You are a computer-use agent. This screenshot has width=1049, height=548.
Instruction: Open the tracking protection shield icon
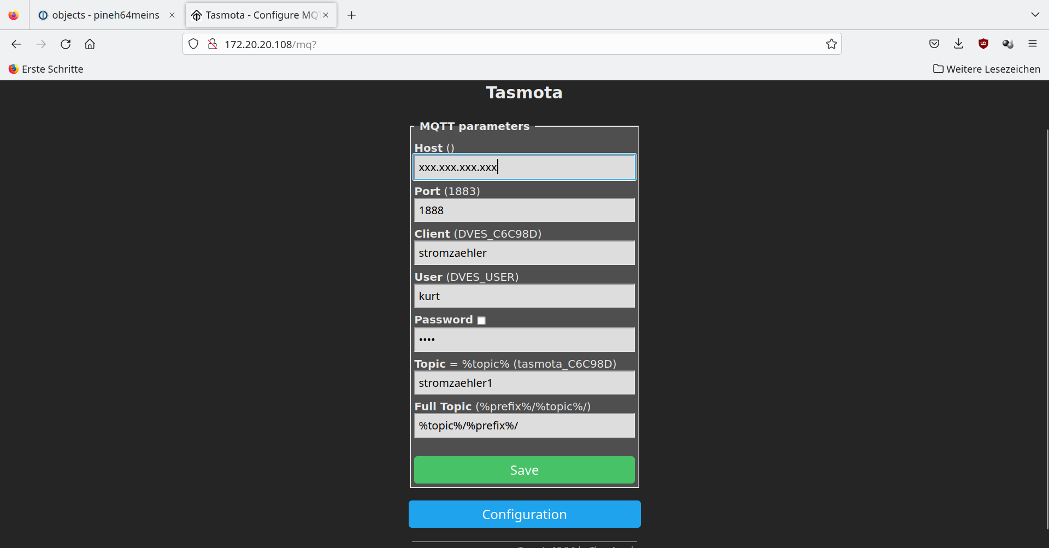coord(193,44)
